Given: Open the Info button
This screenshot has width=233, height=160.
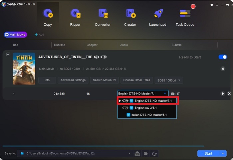Looking at the screenshot, I should point(47,80).
